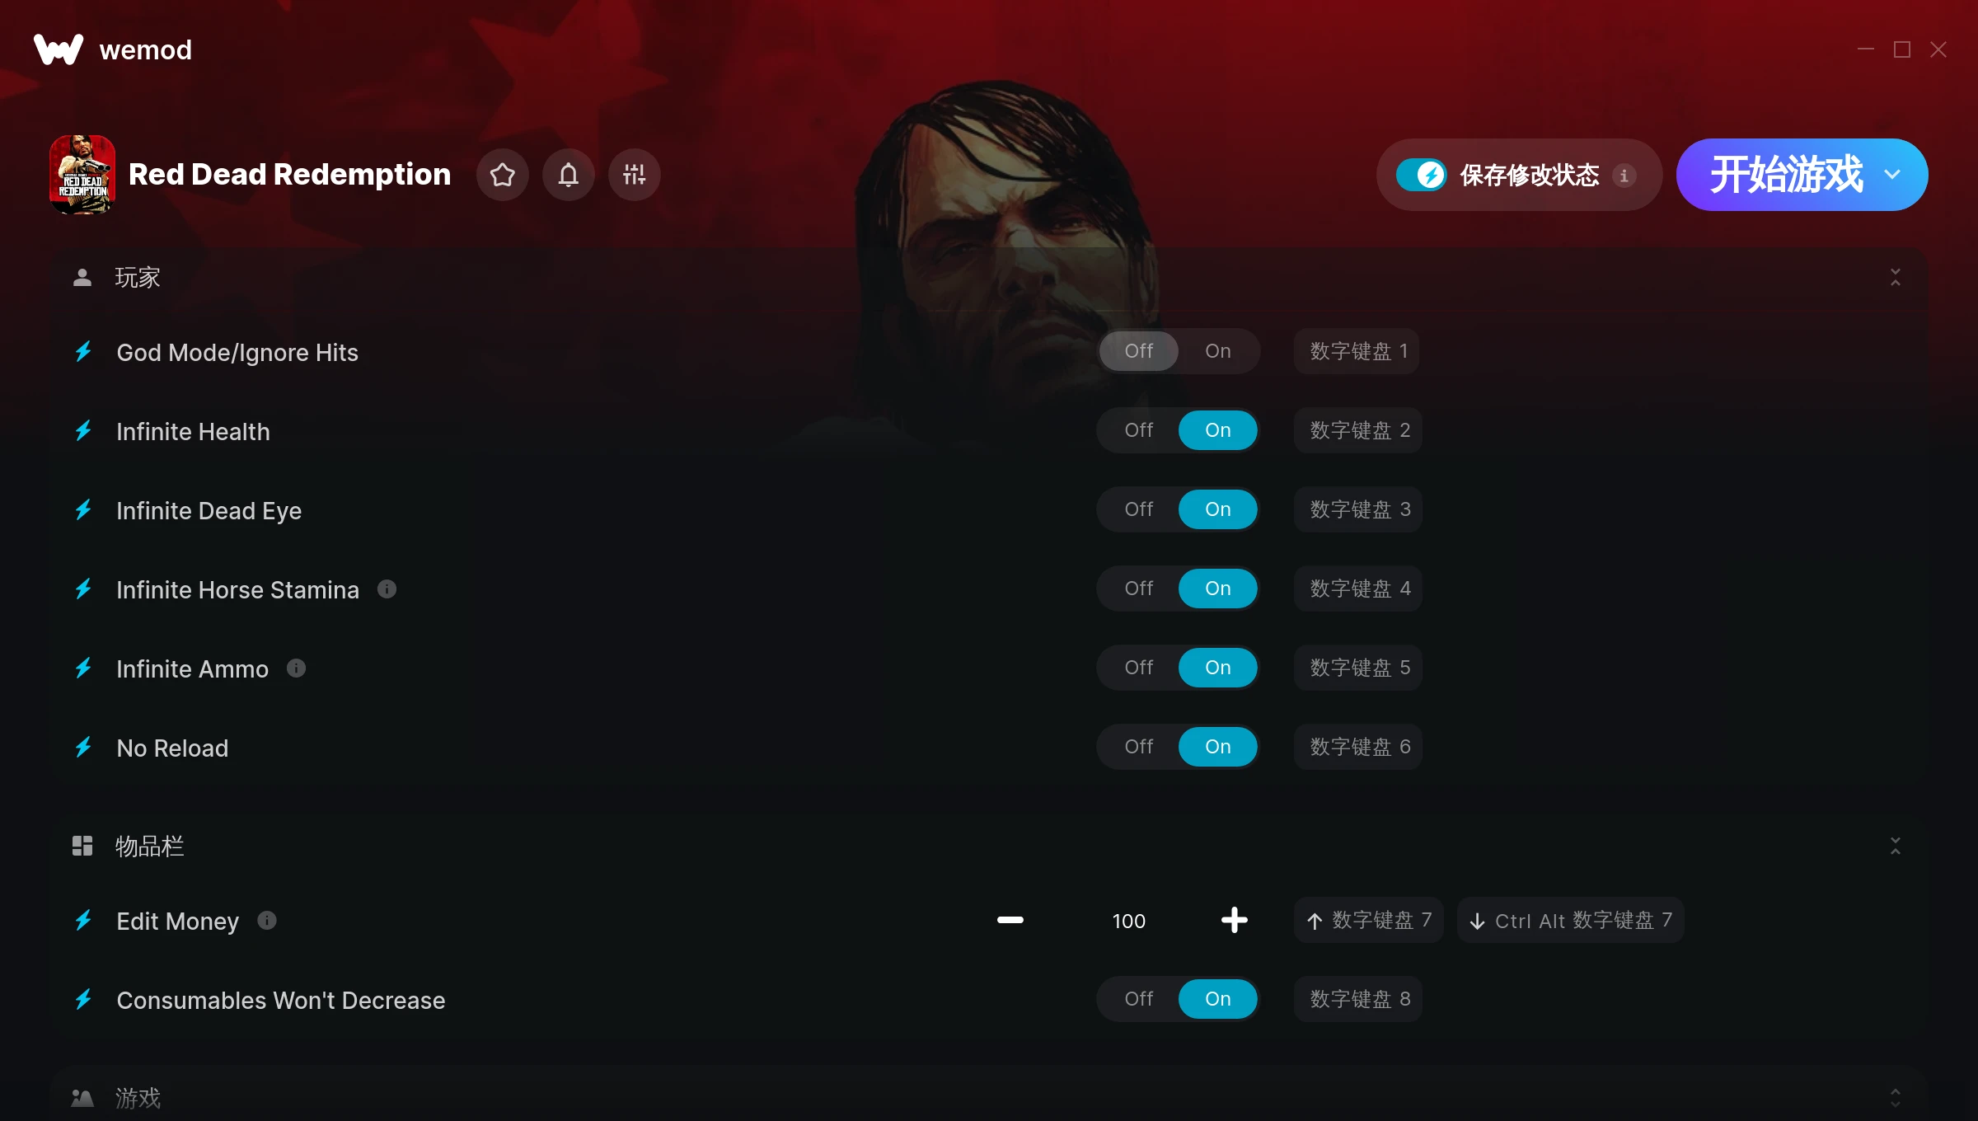Image resolution: width=1978 pixels, height=1121 pixels.
Task: Decrease Edit Money with minus button
Action: click(1010, 920)
